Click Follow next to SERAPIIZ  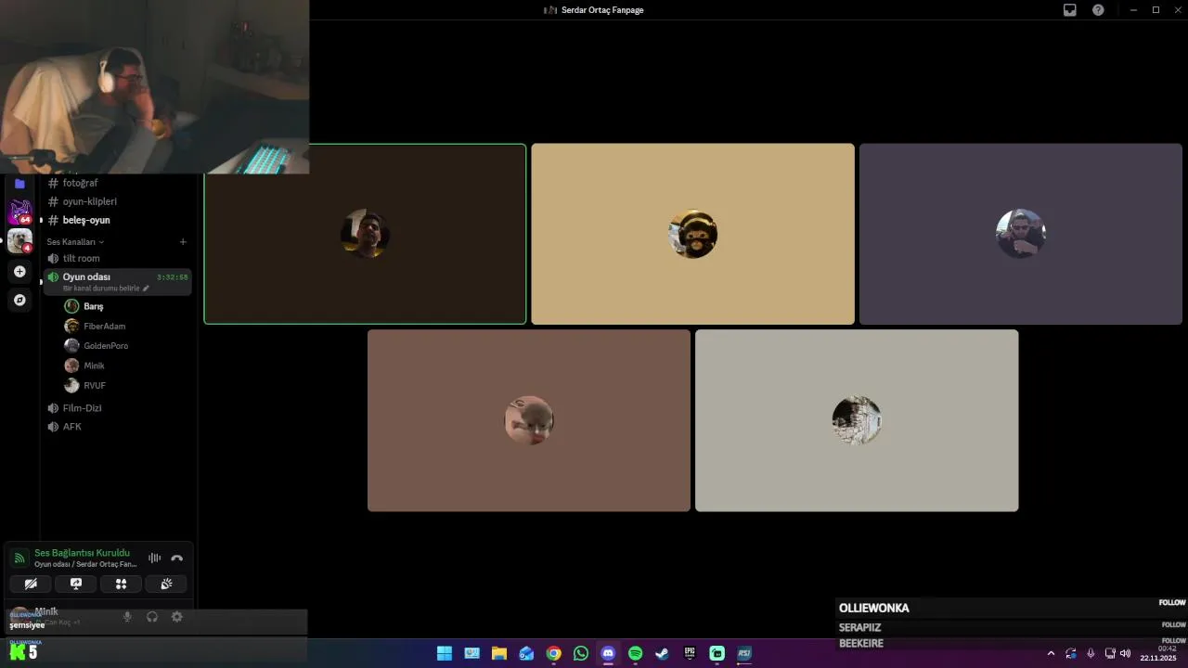pos(1174,625)
